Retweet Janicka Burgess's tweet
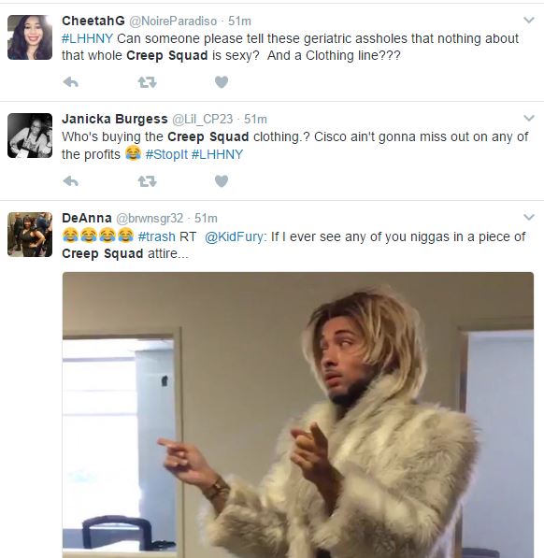The height and width of the screenshot is (558, 544). [147, 181]
